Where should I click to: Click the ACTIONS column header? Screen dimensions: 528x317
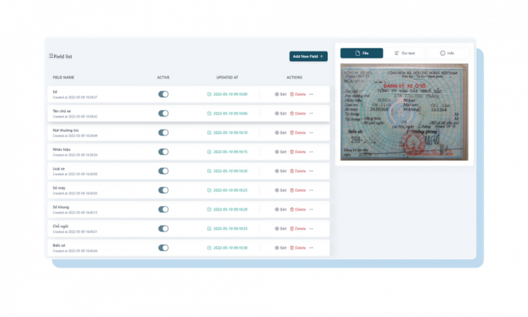pos(295,77)
